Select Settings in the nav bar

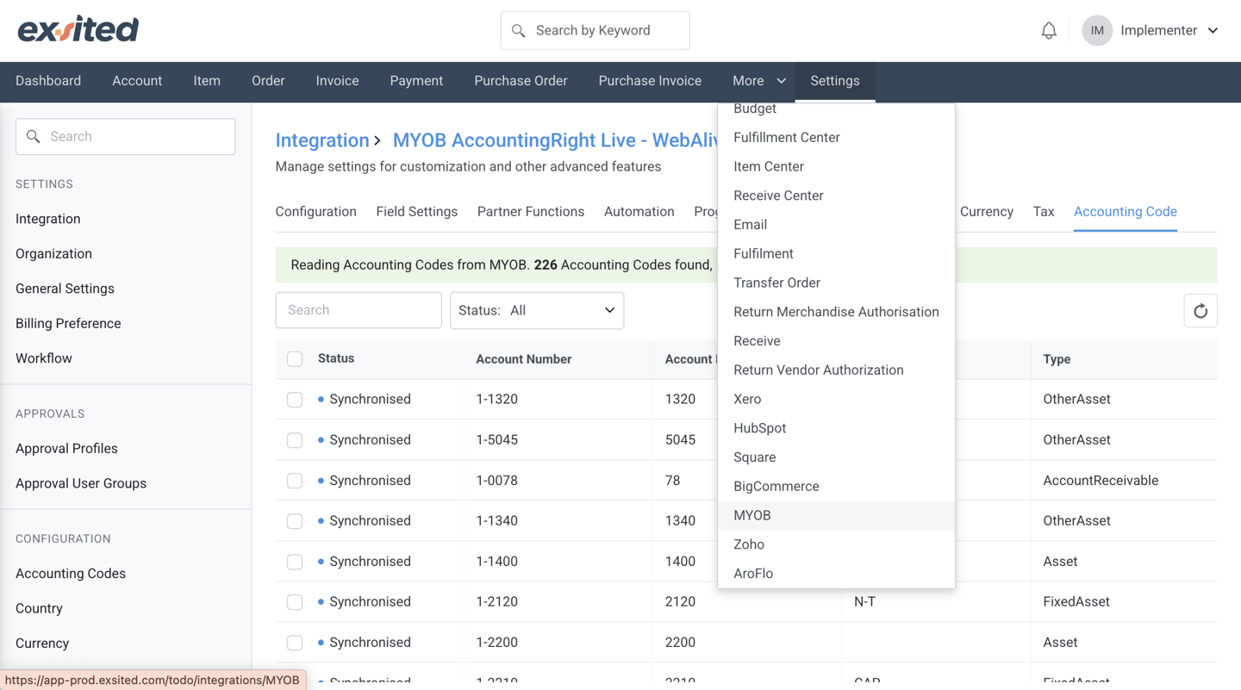click(835, 81)
